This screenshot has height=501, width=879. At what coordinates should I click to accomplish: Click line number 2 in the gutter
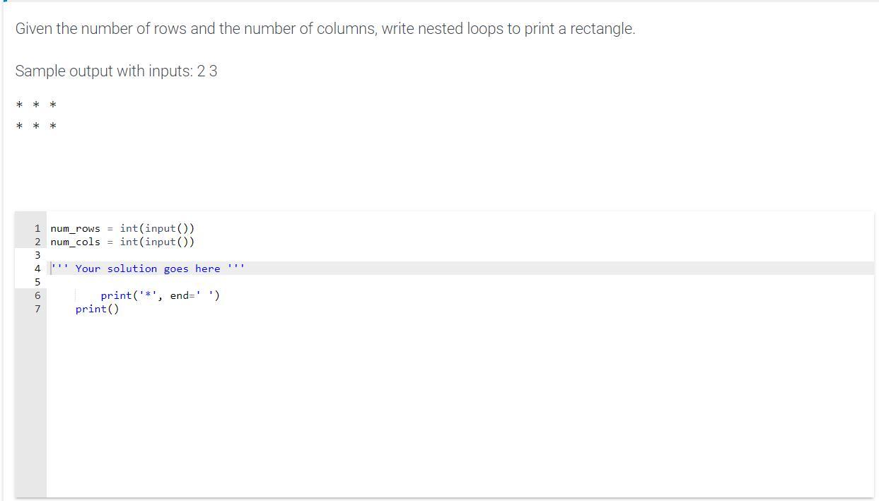click(x=37, y=242)
